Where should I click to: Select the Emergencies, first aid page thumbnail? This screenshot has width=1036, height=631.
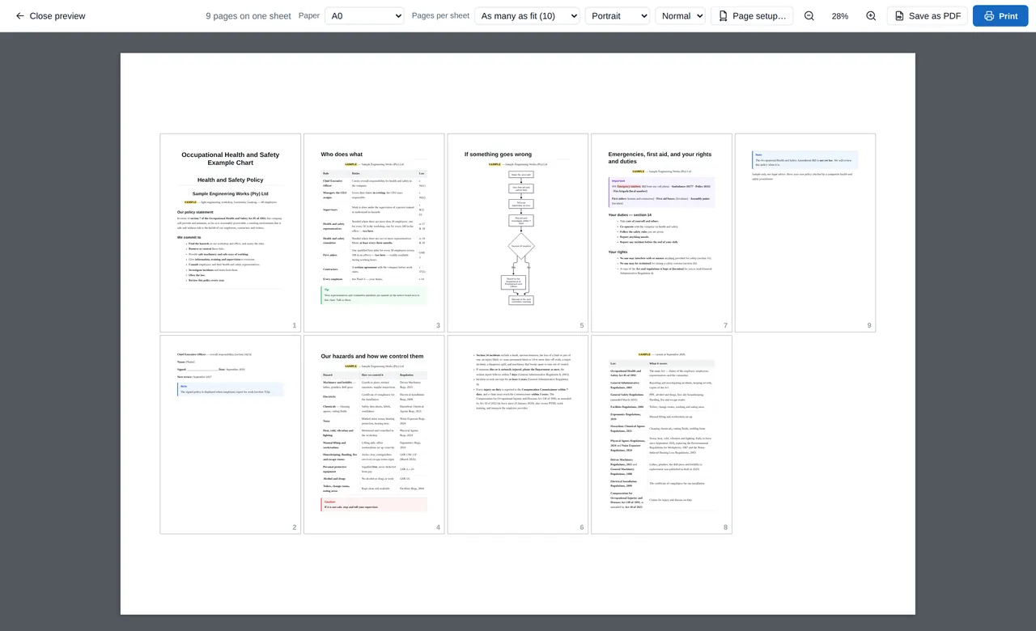pyautogui.click(x=661, y=233)
